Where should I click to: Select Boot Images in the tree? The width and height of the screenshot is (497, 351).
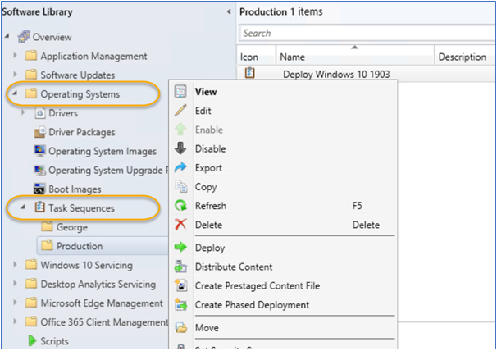tap(75, 189)
